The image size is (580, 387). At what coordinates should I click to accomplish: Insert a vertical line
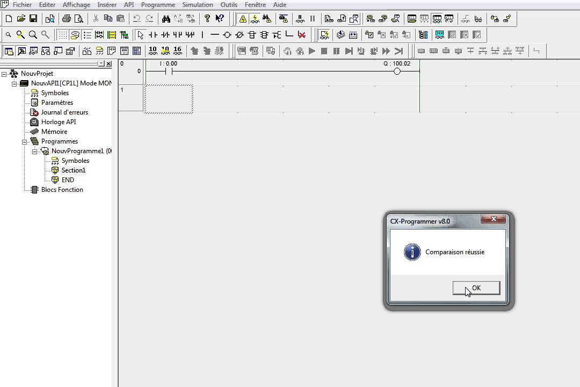tap(202, 35)
